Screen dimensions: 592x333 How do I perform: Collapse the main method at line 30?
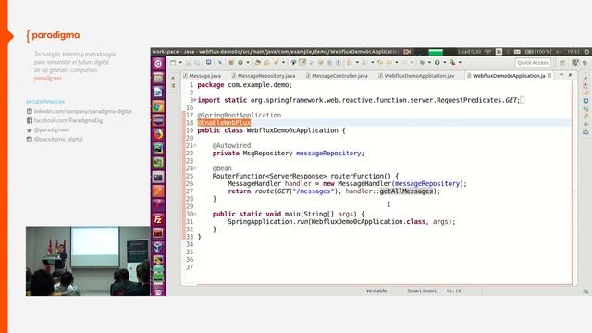pos(195,214)
